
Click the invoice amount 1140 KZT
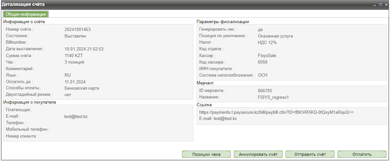click(x=74, y=55)
